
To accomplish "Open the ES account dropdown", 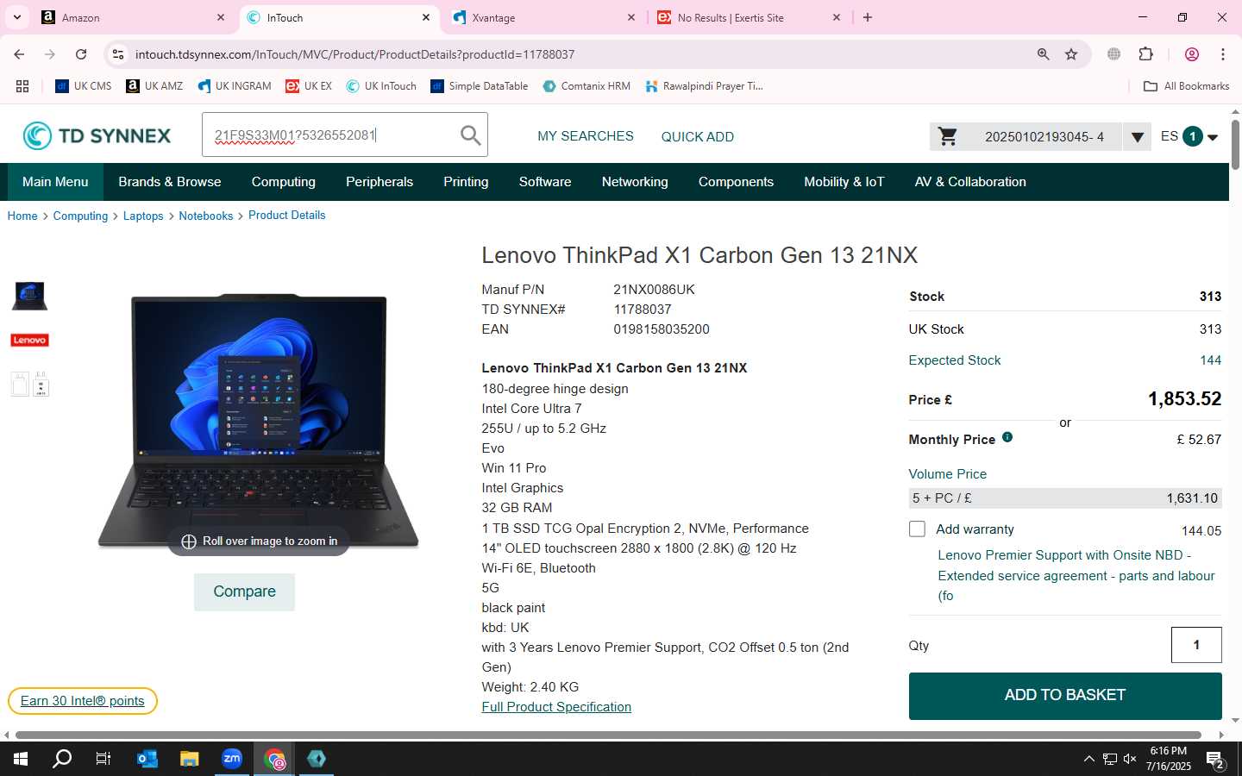I will tap(1189, 136).
